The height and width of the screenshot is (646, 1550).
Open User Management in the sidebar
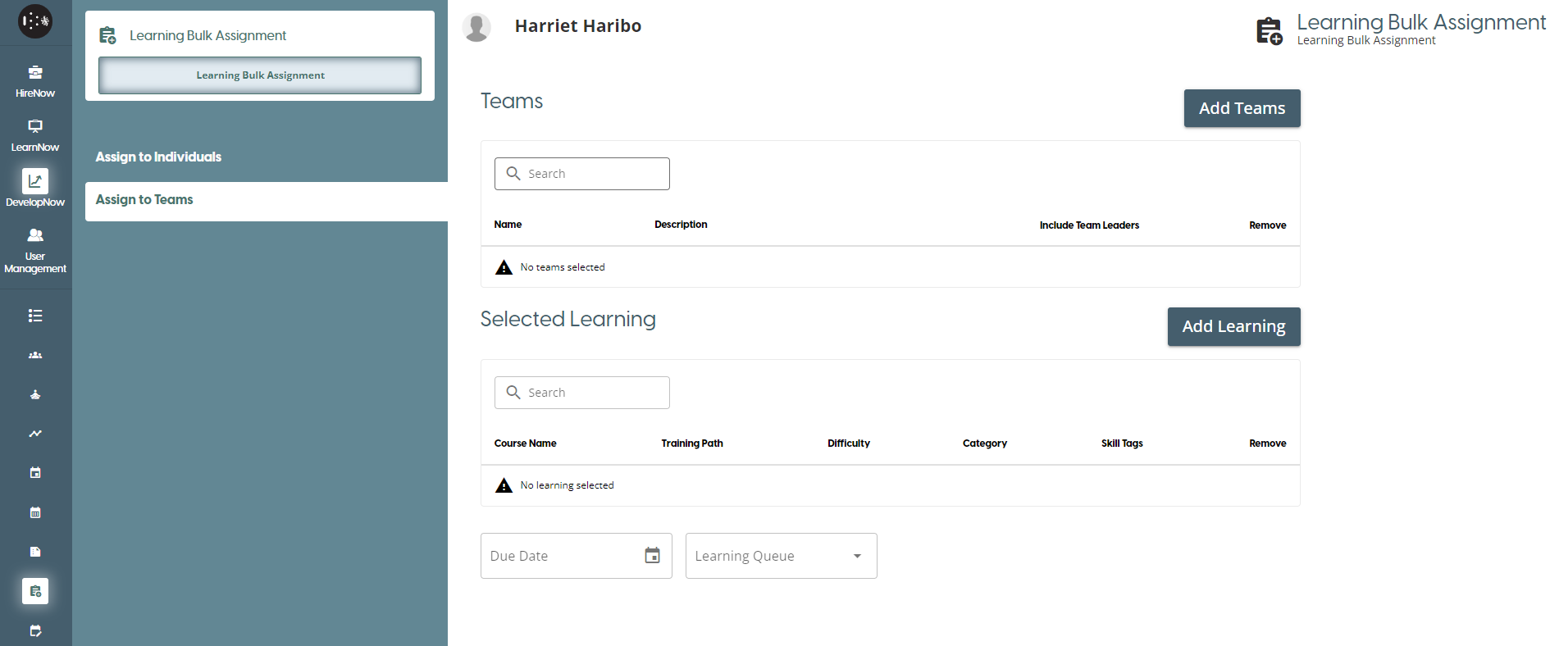[35, 250]
